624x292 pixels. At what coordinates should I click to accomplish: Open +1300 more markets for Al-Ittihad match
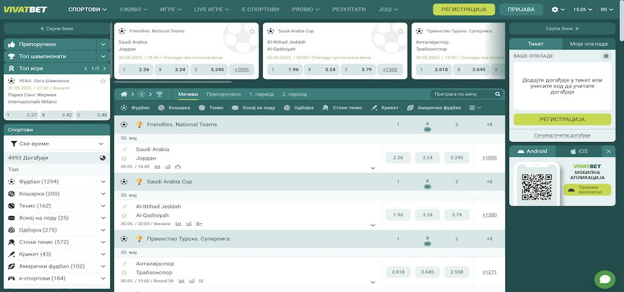click(489, 215)
